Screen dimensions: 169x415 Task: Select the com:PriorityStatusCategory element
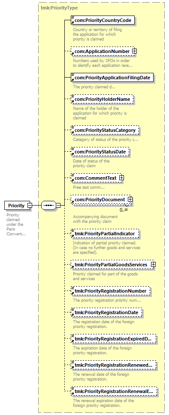point(105,130)
